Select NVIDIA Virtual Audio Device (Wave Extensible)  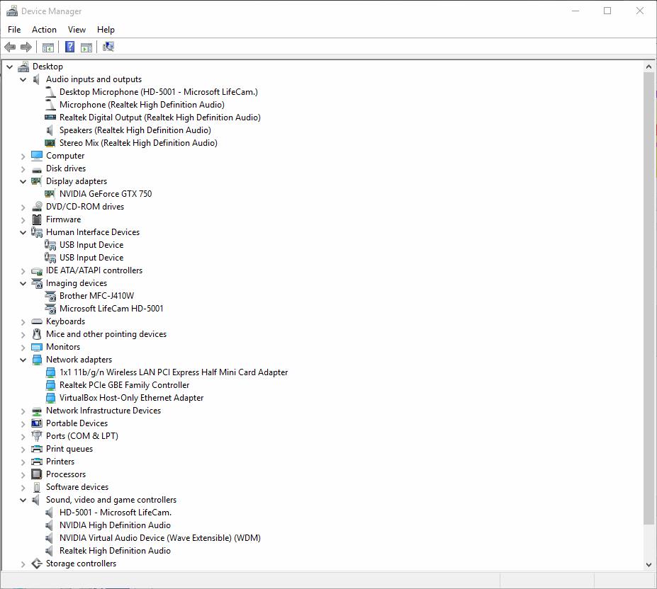point(159,538)
